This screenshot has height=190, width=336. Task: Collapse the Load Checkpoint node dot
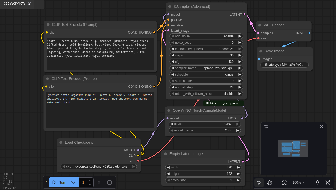(x=61, y=142)
